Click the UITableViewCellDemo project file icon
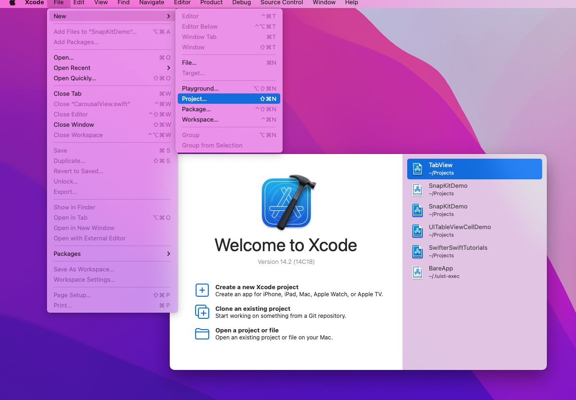Image resolution: width=576 pixels, height=400 pixels. click(x=418, y=231)
